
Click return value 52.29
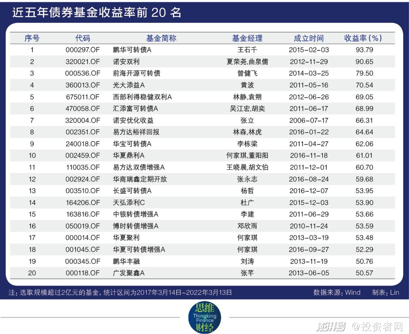(364, 249)
